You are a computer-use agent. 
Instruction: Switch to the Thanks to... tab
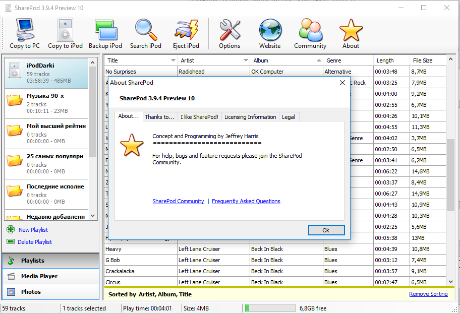(x=159, y=117)
